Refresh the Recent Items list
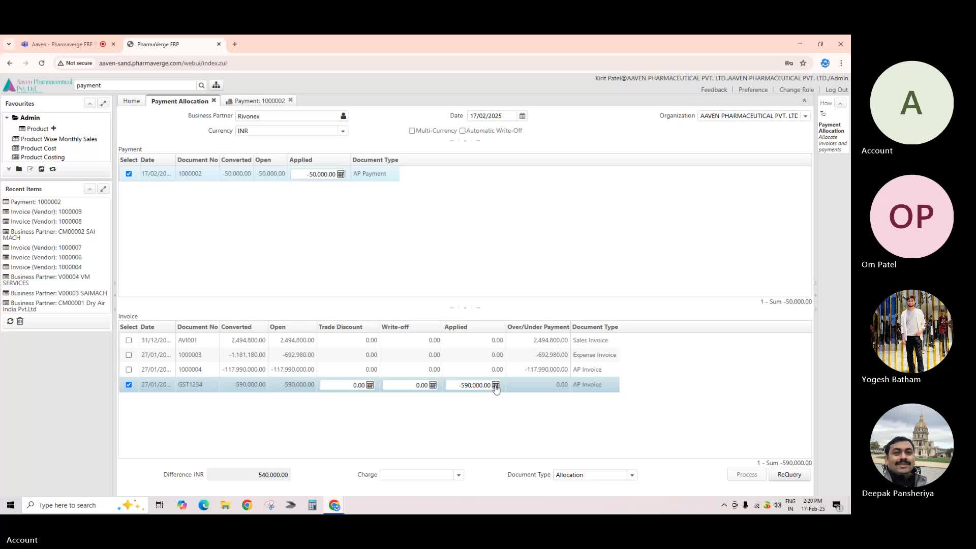Screen dimensions: 976x549 10,321
